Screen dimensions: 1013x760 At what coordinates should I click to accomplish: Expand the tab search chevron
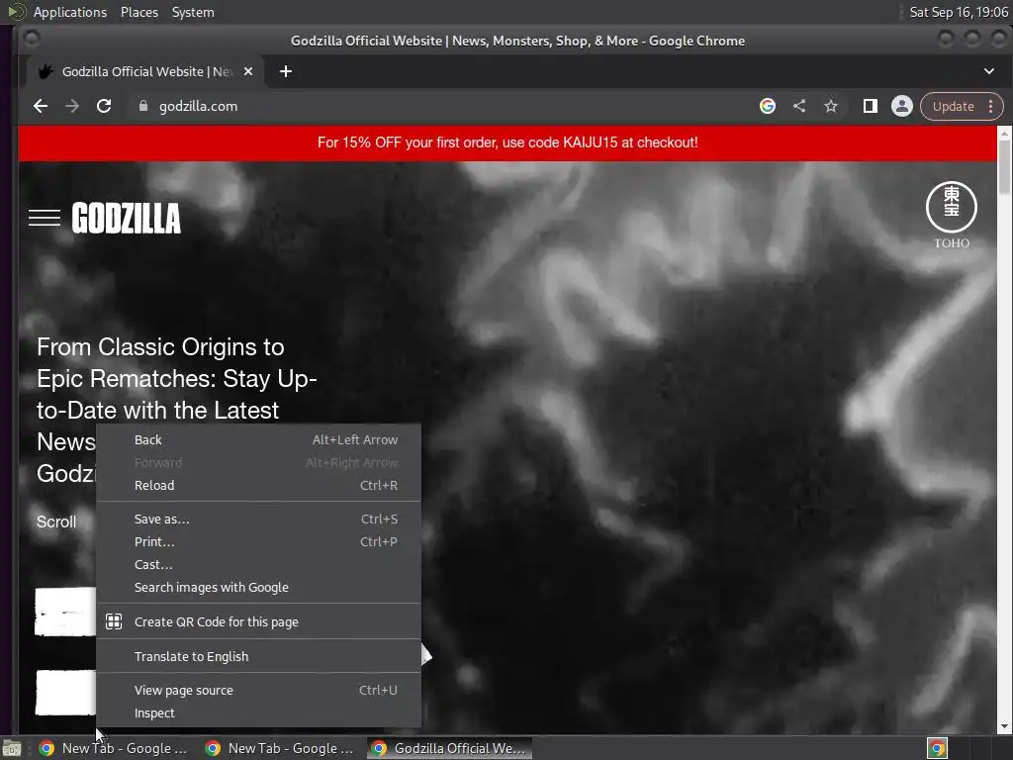tap(989, 71)
